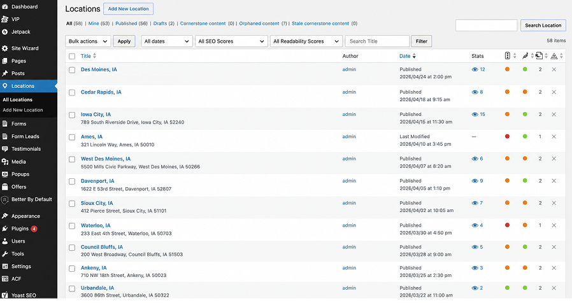This screenshot has width=572, height=303.
Task: Click the Form Leads sidebar icon
Action: (x=4, y=136)
